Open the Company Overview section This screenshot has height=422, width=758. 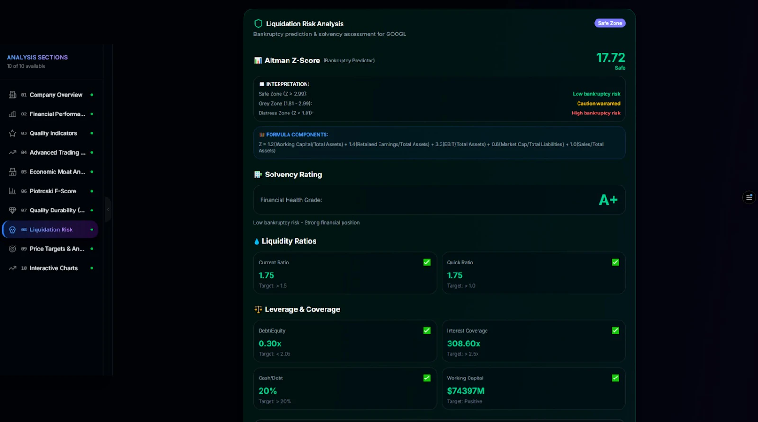50,95
